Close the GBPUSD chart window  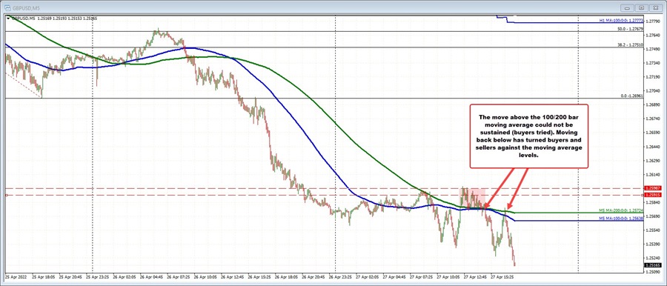pyautogui.click(x=656, y=7)
